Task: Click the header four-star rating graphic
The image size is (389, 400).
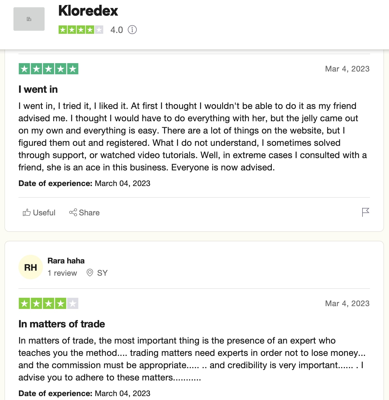Action: click(x=81, y=30)
